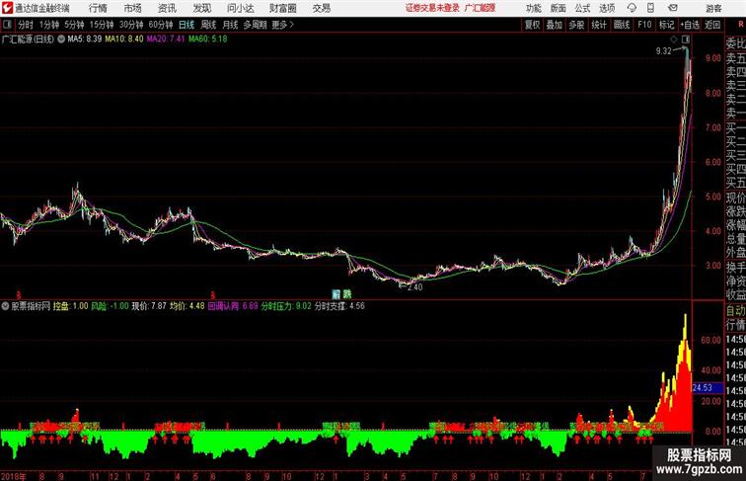Click the 控盘: 1.00 indicator value

click(70, 306)
